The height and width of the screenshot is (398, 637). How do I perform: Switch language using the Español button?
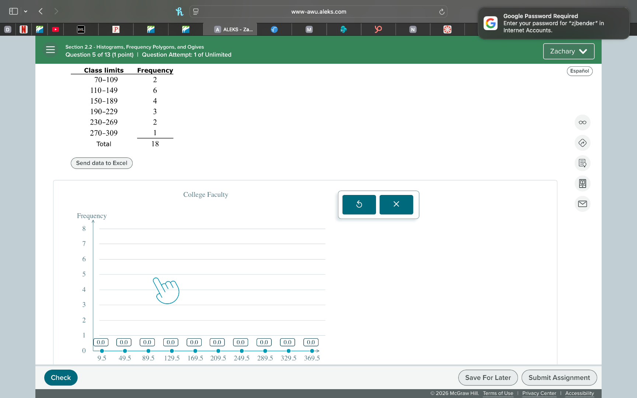coord(579,71)
